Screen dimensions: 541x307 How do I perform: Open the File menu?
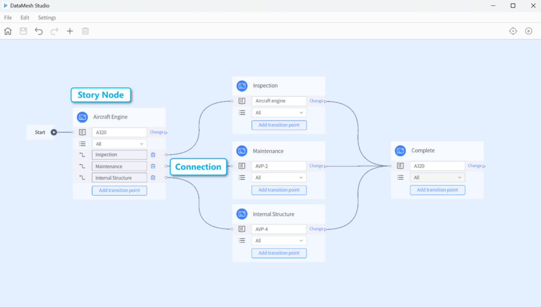click(x=8, y=17)
